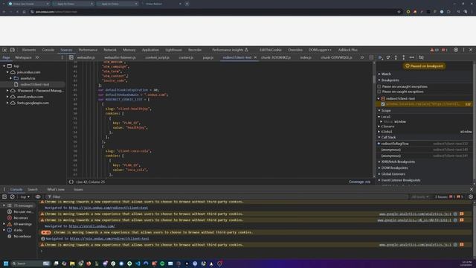Launch Visual Studio Code from the taskbar
Image resolution: width=476 pixels, height=268 pixels.
click(x=138, y=264)
